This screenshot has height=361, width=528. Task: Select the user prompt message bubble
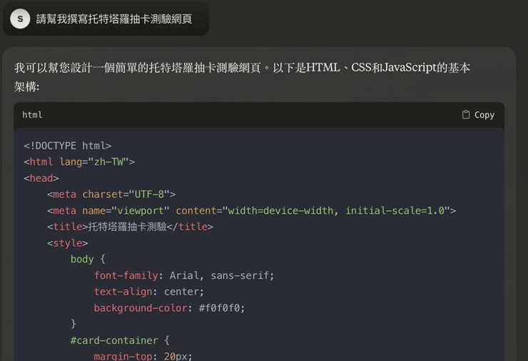tap(114, 19)
